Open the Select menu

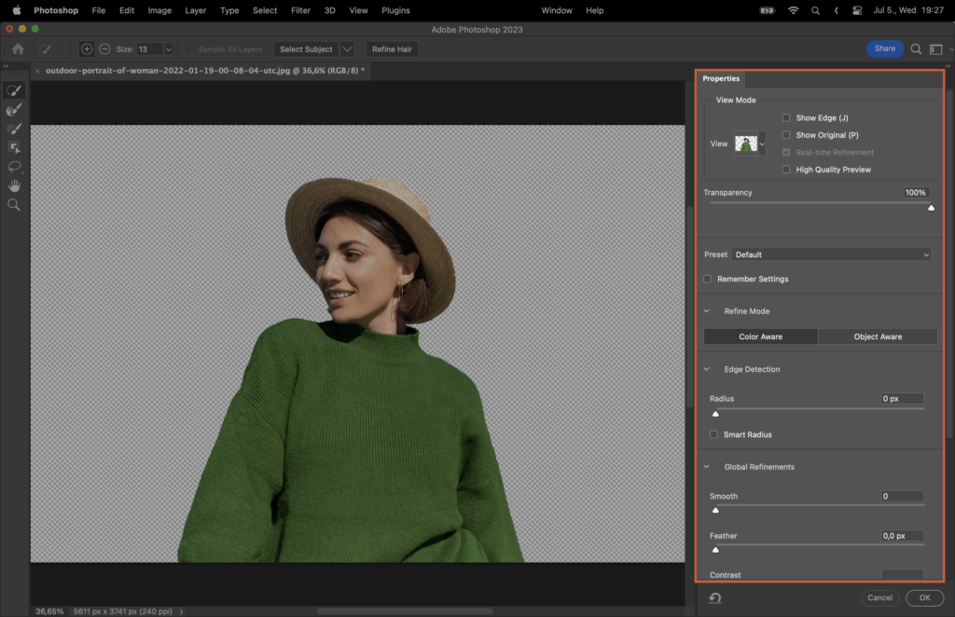point(264,10)
